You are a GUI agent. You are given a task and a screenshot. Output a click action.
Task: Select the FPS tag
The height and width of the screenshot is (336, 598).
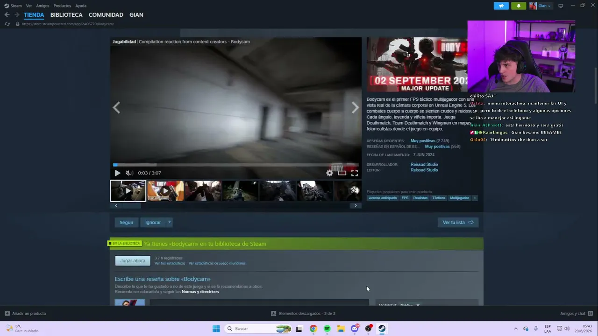click(405, 198)
